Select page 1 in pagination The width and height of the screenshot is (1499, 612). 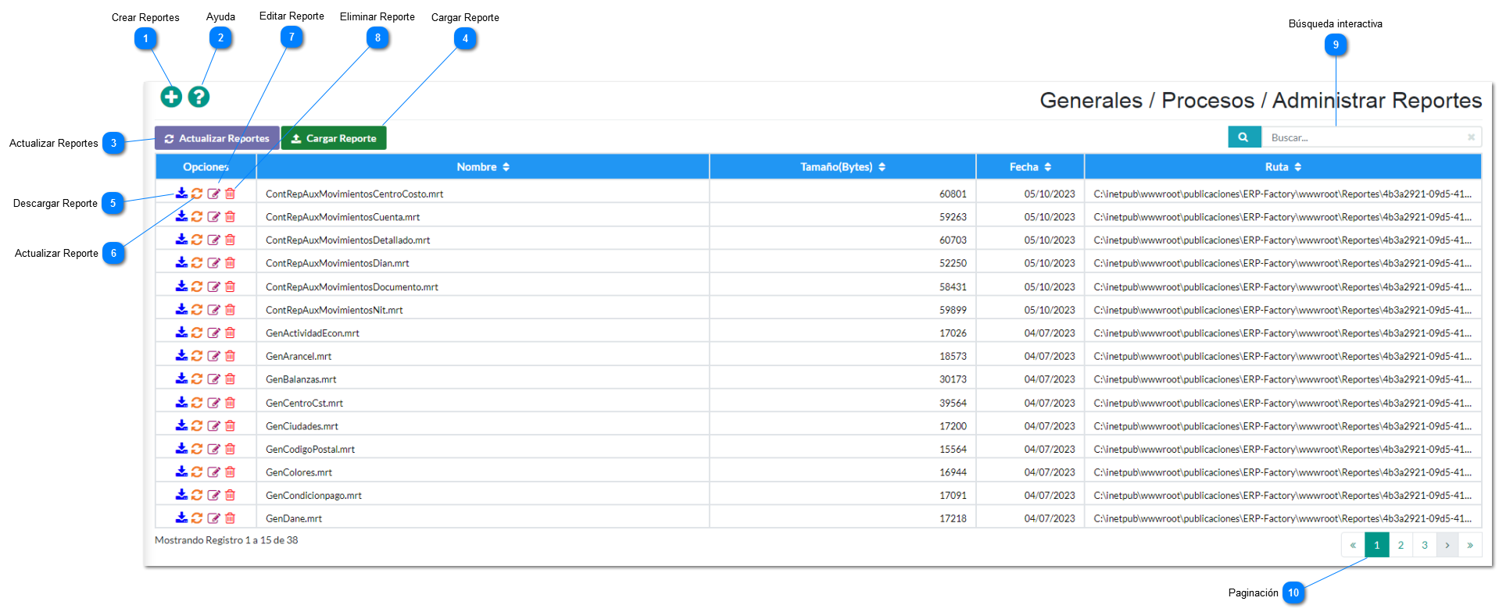1377,545
